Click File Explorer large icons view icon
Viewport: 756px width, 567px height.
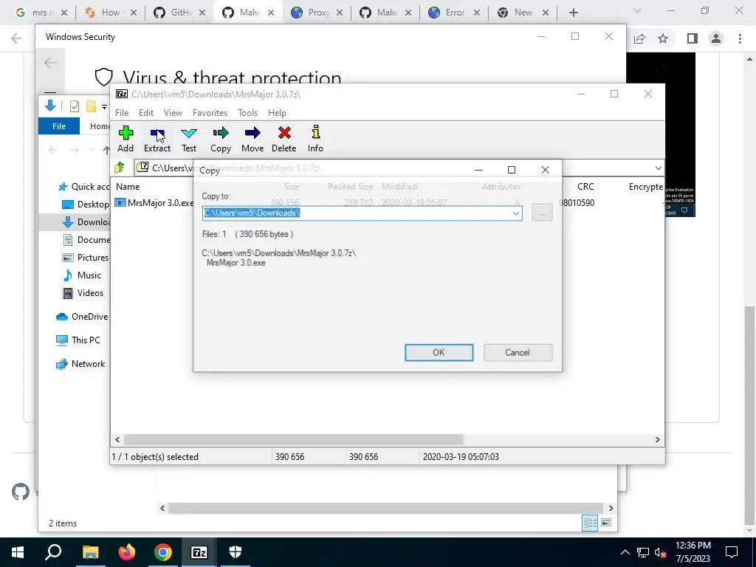click(x=606, y=523)
